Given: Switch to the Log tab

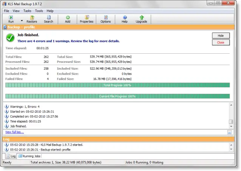Looking at the screenshot, I should 11,156.
